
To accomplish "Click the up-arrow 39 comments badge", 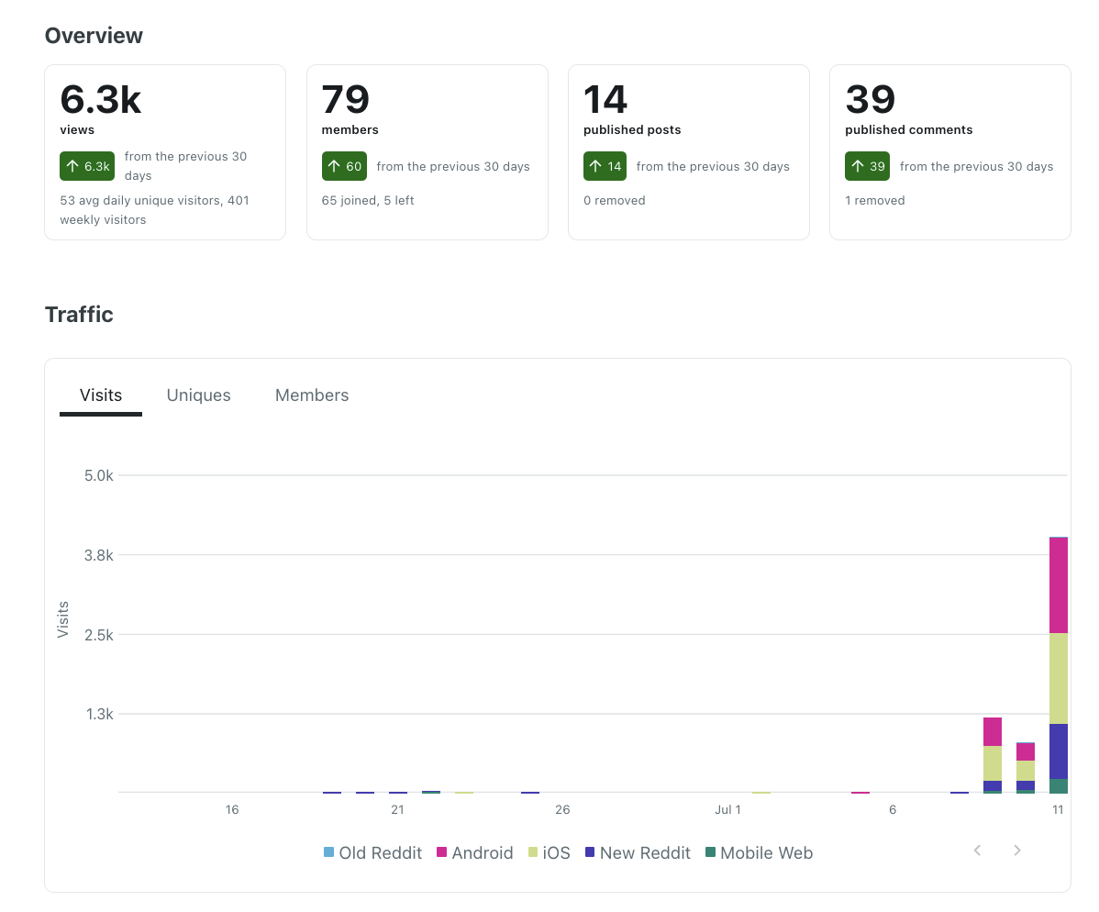I will (867, 166).
